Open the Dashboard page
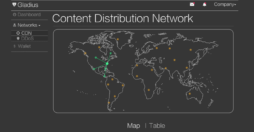Screen dimensions: 254x132 click(x=29, y=15)
